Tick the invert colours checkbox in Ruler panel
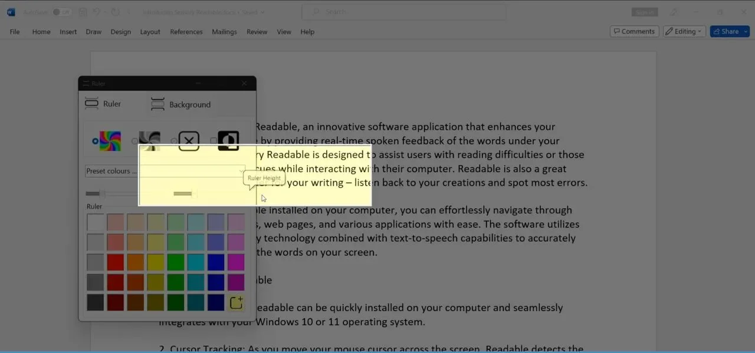The image size is (755, 353). click(x=214, y=141)
